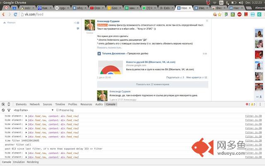The width and height of the screenshot is (265, 166).
Task: Click the DevTools inspect element magnifier icon
Action: [3, 104]
